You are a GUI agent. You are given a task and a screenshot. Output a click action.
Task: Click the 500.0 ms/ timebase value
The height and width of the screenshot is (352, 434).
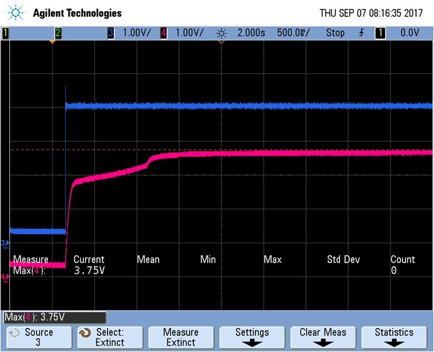coord(293,33)
